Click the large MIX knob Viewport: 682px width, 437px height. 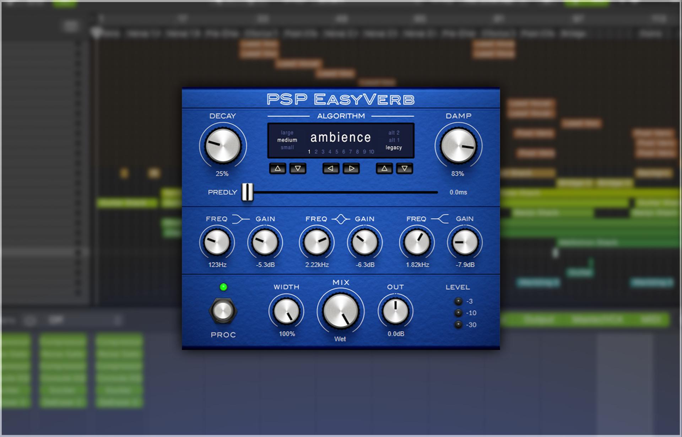[x=341, y=311]
